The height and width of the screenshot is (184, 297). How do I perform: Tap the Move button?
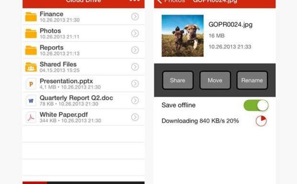click(215, 80)
